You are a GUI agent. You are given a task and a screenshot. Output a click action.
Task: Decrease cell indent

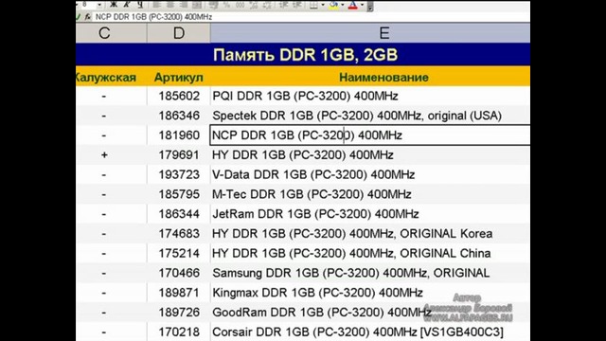point(284,4)
